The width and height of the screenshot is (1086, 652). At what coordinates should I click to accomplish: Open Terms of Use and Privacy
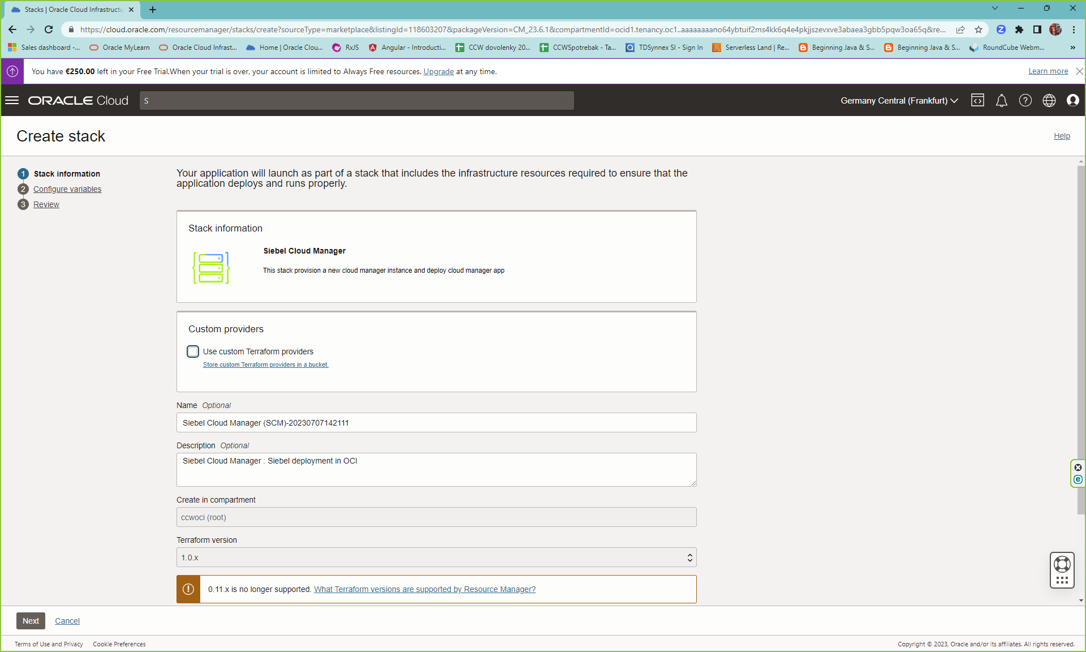(x=49, y=644)
